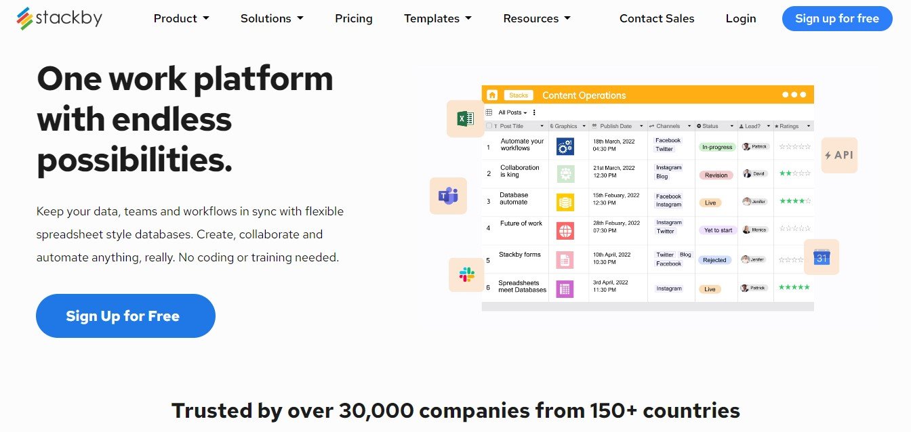911x432 pixels.
Task: Click the Google Calendar icon
Action: click(x=822, y=257)
